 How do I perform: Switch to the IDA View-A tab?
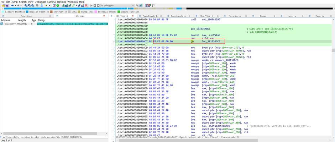pos(121,16)
